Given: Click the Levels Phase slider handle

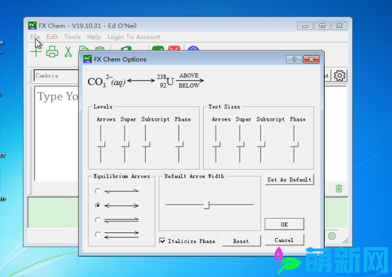Looking at the screenshot, I should [179, 145].
